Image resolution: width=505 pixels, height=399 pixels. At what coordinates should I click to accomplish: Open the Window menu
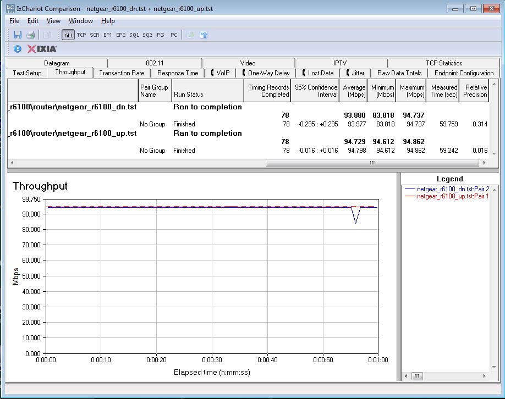click(81, 21)
